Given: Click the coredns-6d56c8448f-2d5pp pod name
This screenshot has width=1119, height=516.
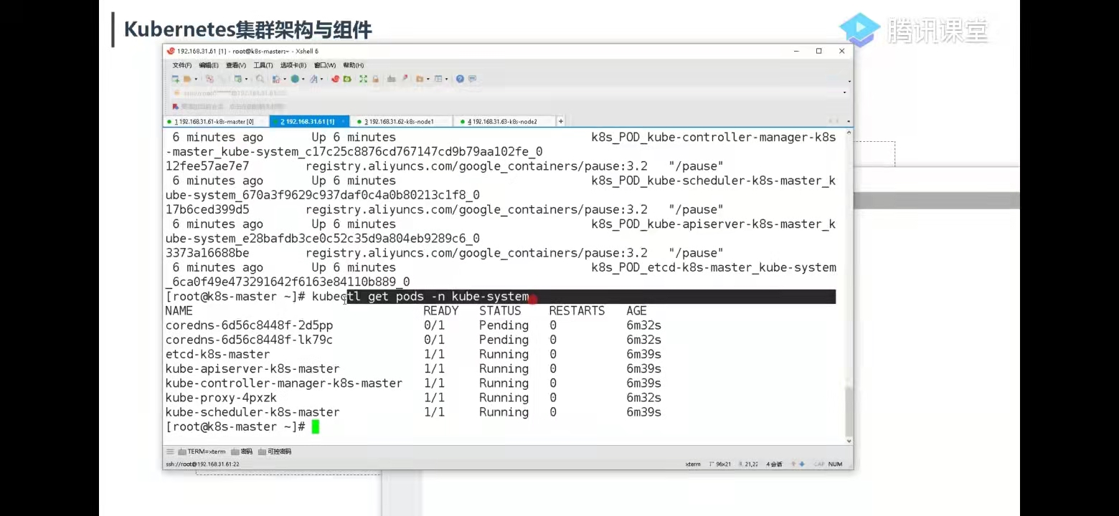Looking at the screenshot, I should click(249, 325).
